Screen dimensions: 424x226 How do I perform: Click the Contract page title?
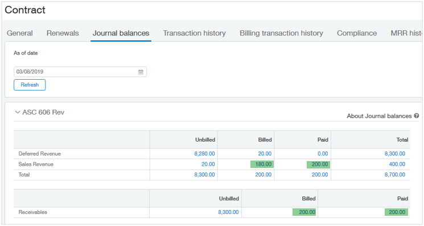pyautogui.click(x=25, y=10)
